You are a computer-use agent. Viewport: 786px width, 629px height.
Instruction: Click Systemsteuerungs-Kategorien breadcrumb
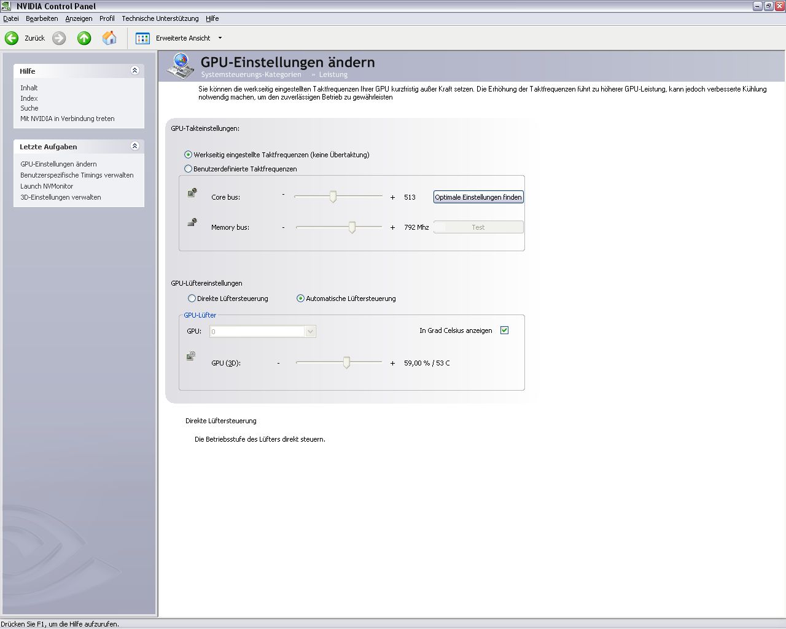(x=251, y=74)
